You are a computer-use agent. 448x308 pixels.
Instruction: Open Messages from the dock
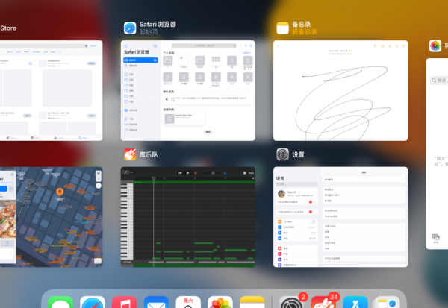[x=60, y=302]
